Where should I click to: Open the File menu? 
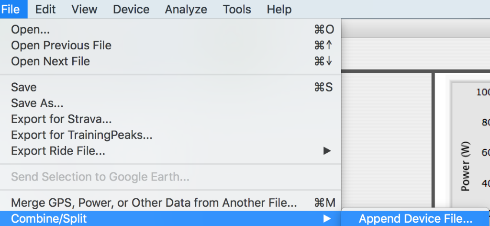(10, 9)
